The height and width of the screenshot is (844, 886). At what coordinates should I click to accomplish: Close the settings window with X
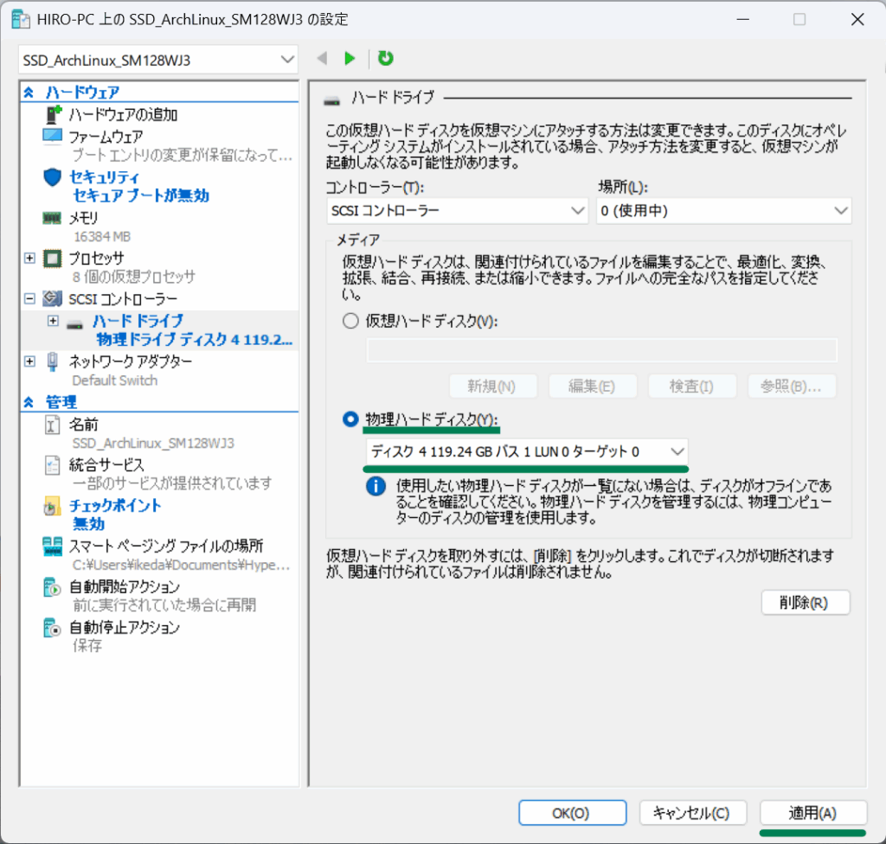(857, 19)
